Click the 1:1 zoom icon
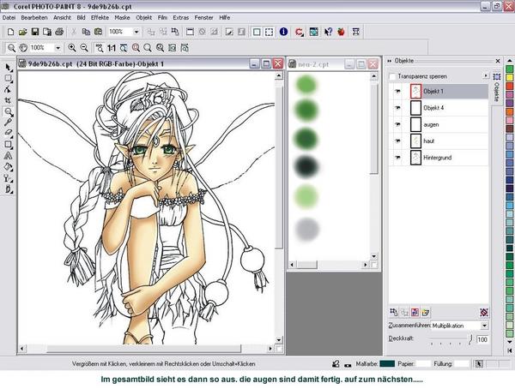Image resolution: width=515 pixels, height=389 pixels. point(112,48)
